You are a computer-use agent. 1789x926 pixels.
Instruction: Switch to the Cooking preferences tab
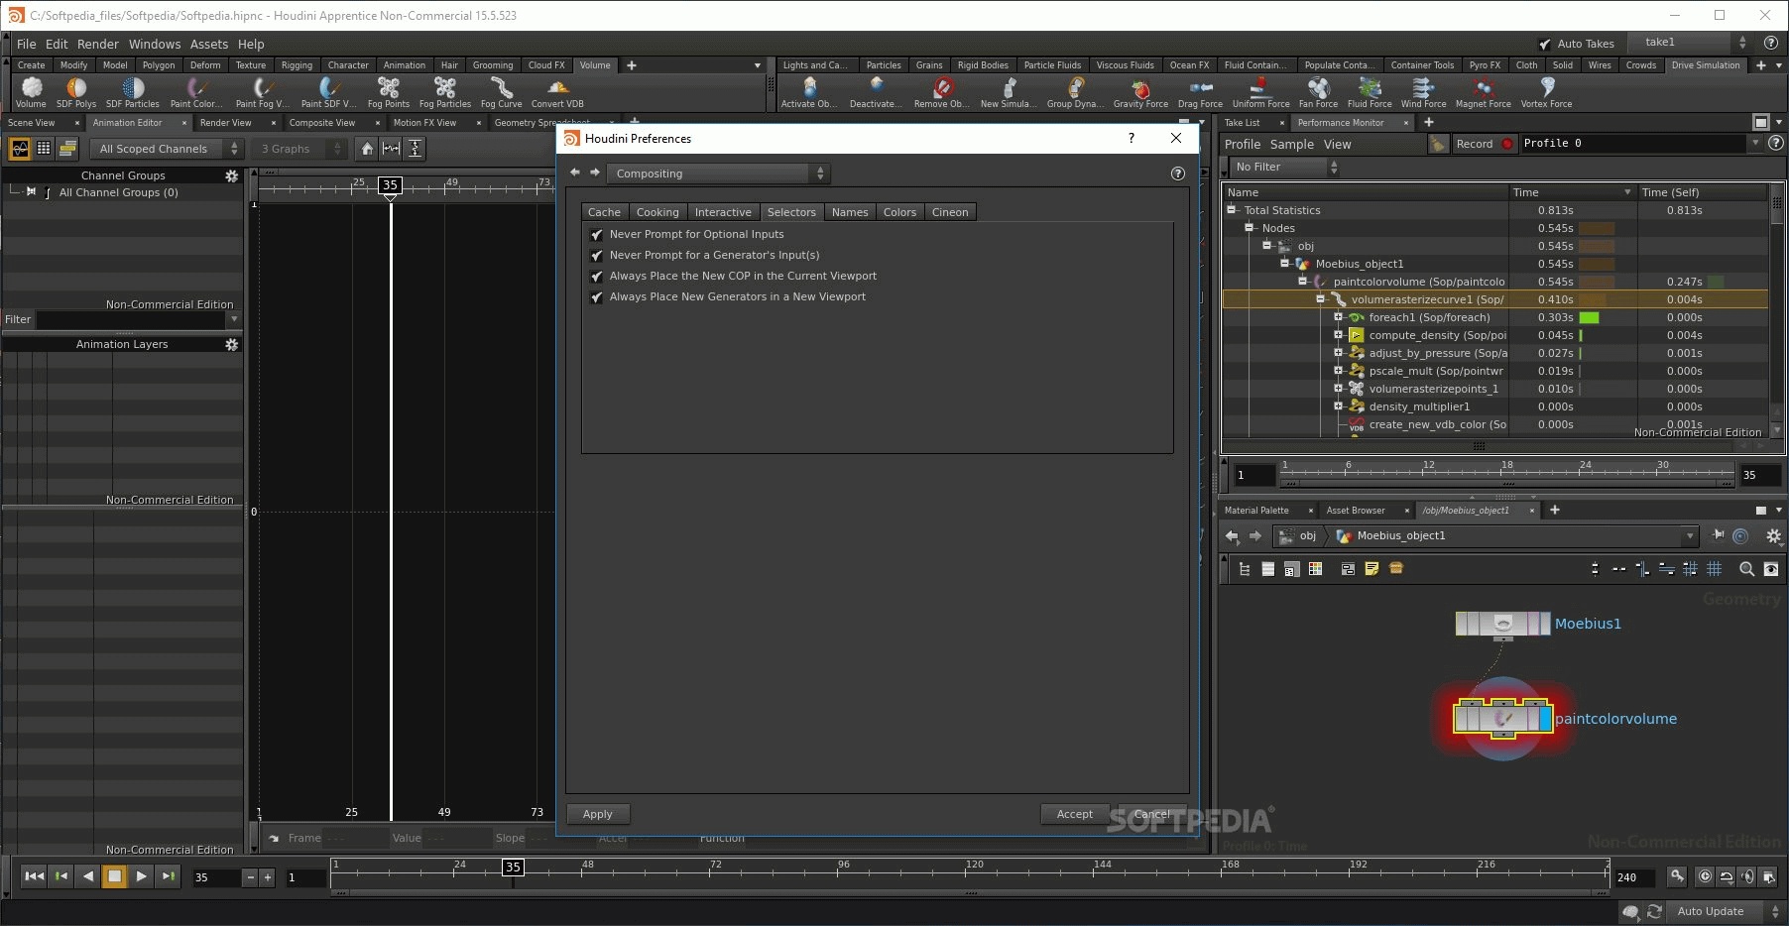pos(657,212)
